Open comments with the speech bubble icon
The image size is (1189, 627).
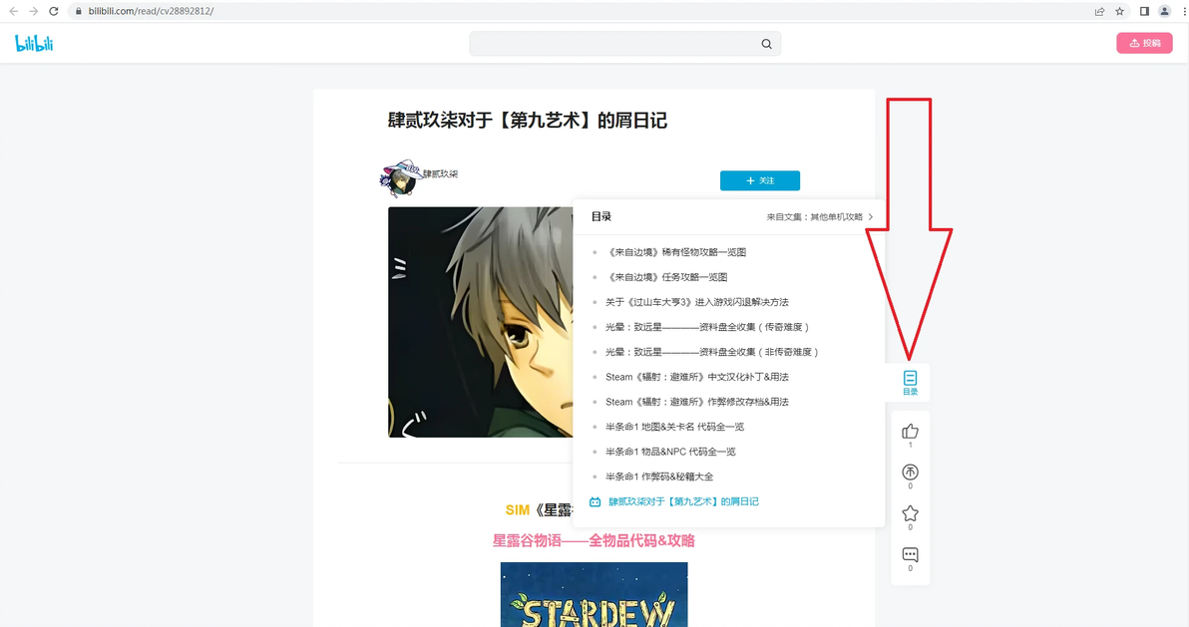click(x=910, y=555)
